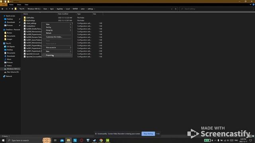Click the Back navigation arrow
This screenshot has width=255, height=143.
tap(2, 9)
